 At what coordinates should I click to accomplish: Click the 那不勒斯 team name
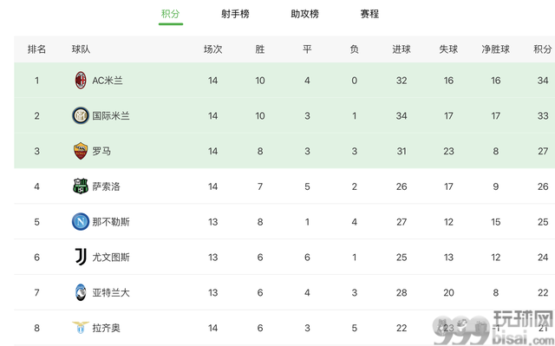coord(111,222)
